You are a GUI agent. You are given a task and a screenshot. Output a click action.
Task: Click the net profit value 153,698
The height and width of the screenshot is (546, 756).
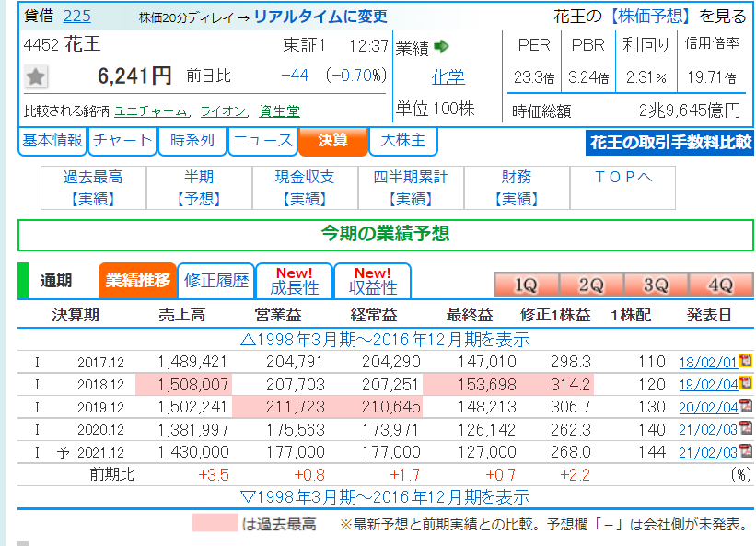point(487,385)
